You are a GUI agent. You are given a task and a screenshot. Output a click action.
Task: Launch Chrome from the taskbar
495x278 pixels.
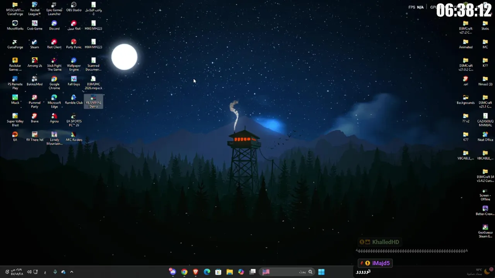184,272
